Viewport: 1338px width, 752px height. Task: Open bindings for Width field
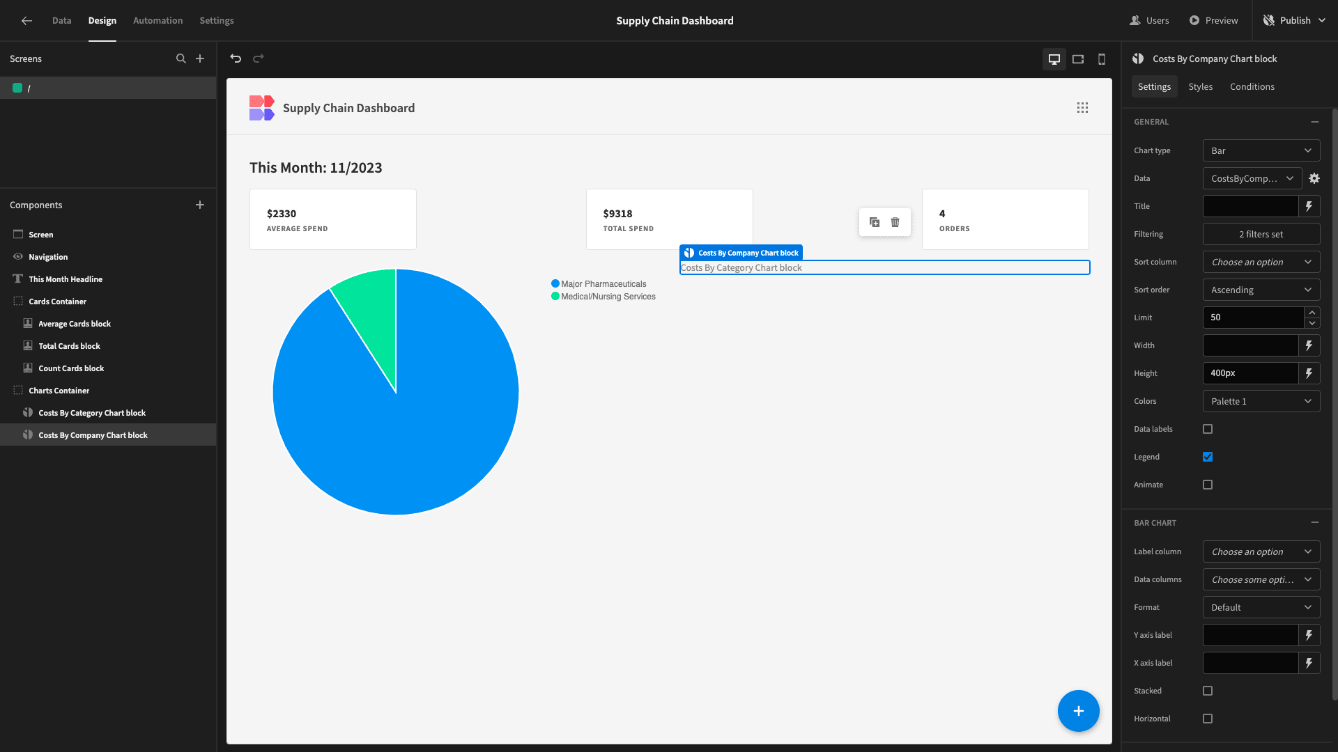click(1309, 345)
